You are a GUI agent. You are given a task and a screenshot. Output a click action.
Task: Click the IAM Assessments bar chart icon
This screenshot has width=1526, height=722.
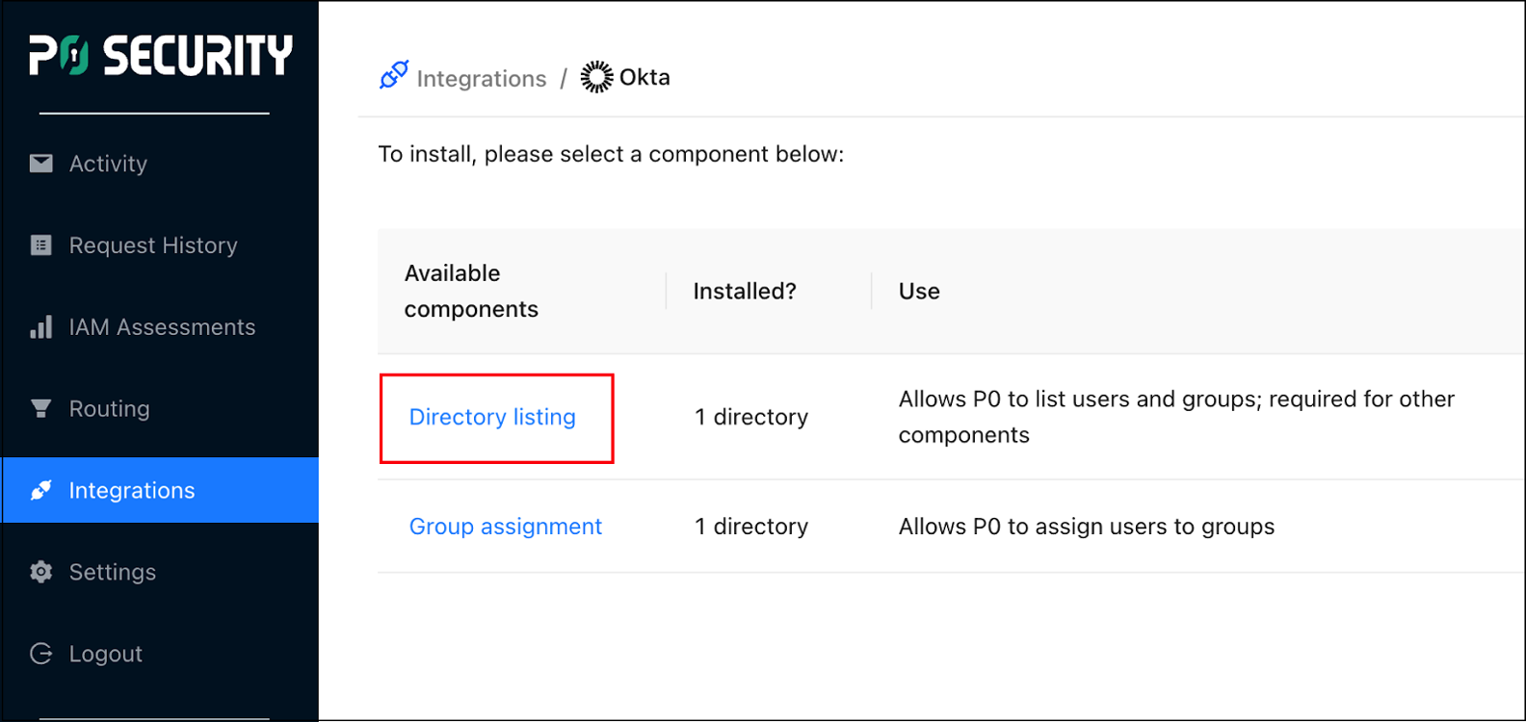40,327
